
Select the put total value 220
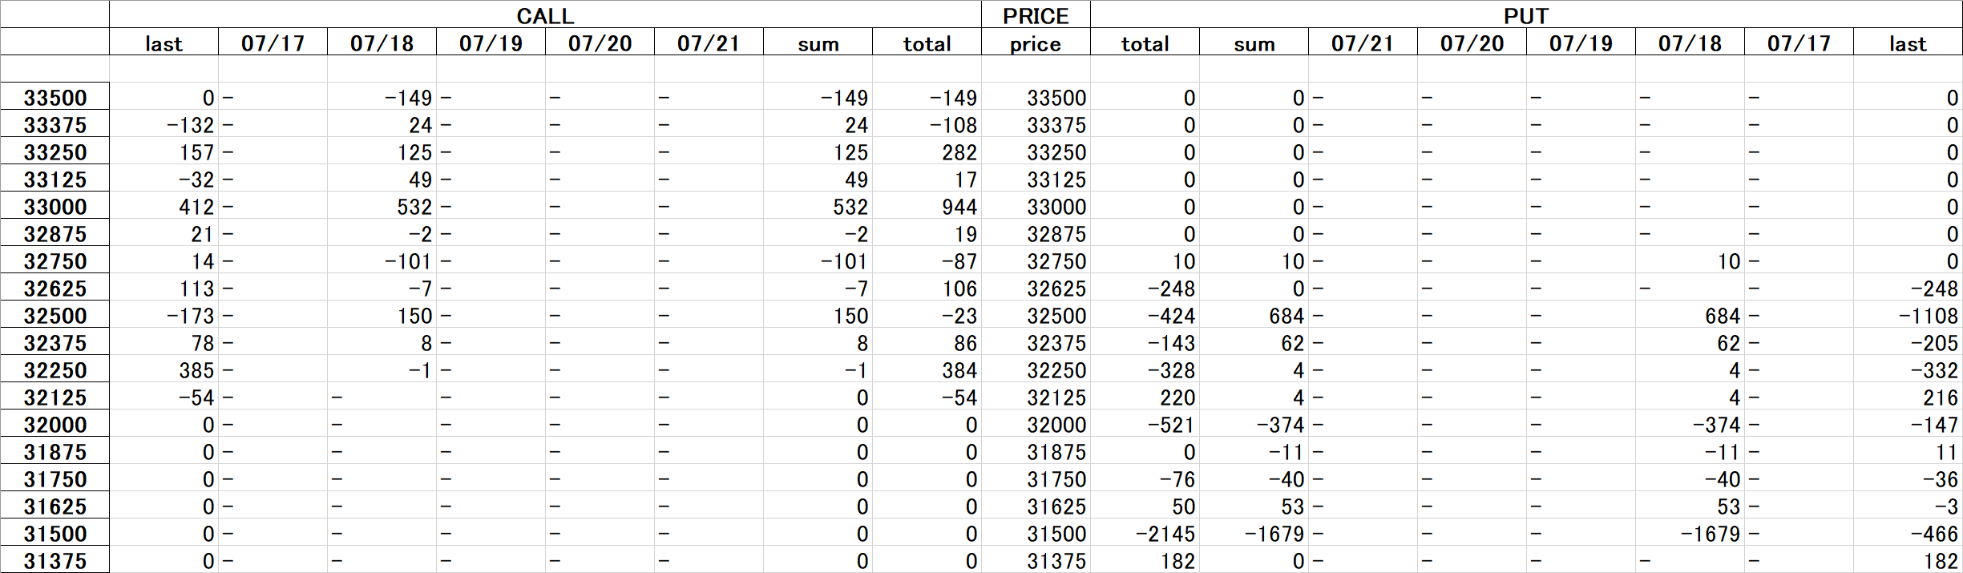click(x=1145, y=397)
